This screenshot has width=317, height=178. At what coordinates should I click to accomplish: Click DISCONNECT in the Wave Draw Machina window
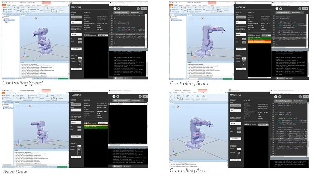point(76,136)
